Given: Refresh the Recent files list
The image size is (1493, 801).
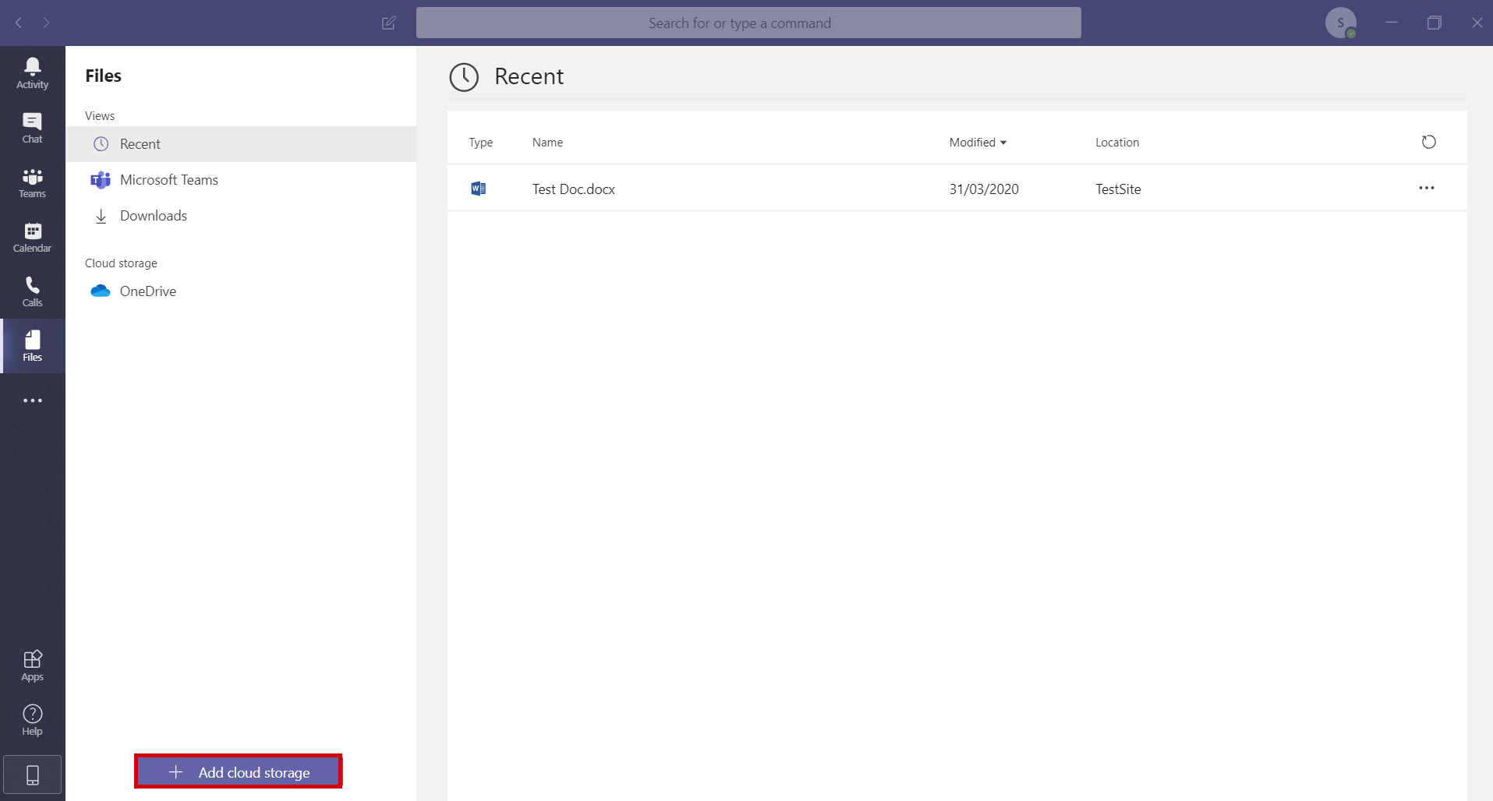Looking at the screenshot, I should (1428, 142).
